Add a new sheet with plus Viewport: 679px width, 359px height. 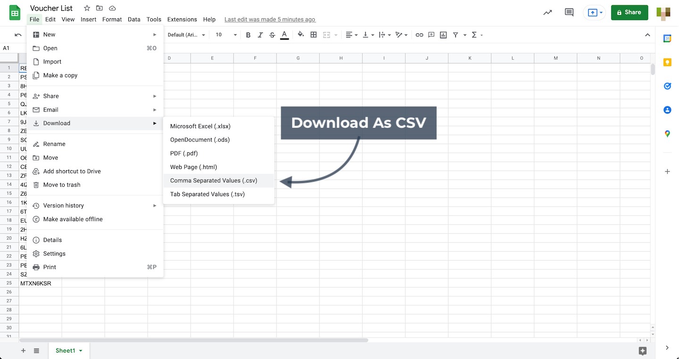[23, 351]
